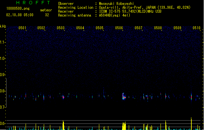The image size is (204, 130).
Task: Click the Receiving Location label
Action: pyautogui.click(x=76, y=7)
